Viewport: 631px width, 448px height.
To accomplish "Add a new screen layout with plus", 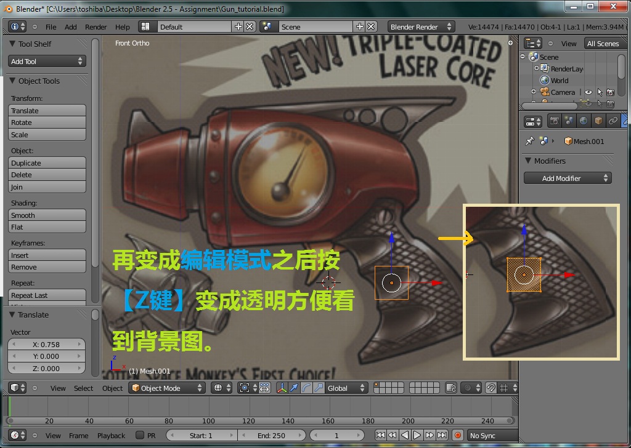I will 238,26.
